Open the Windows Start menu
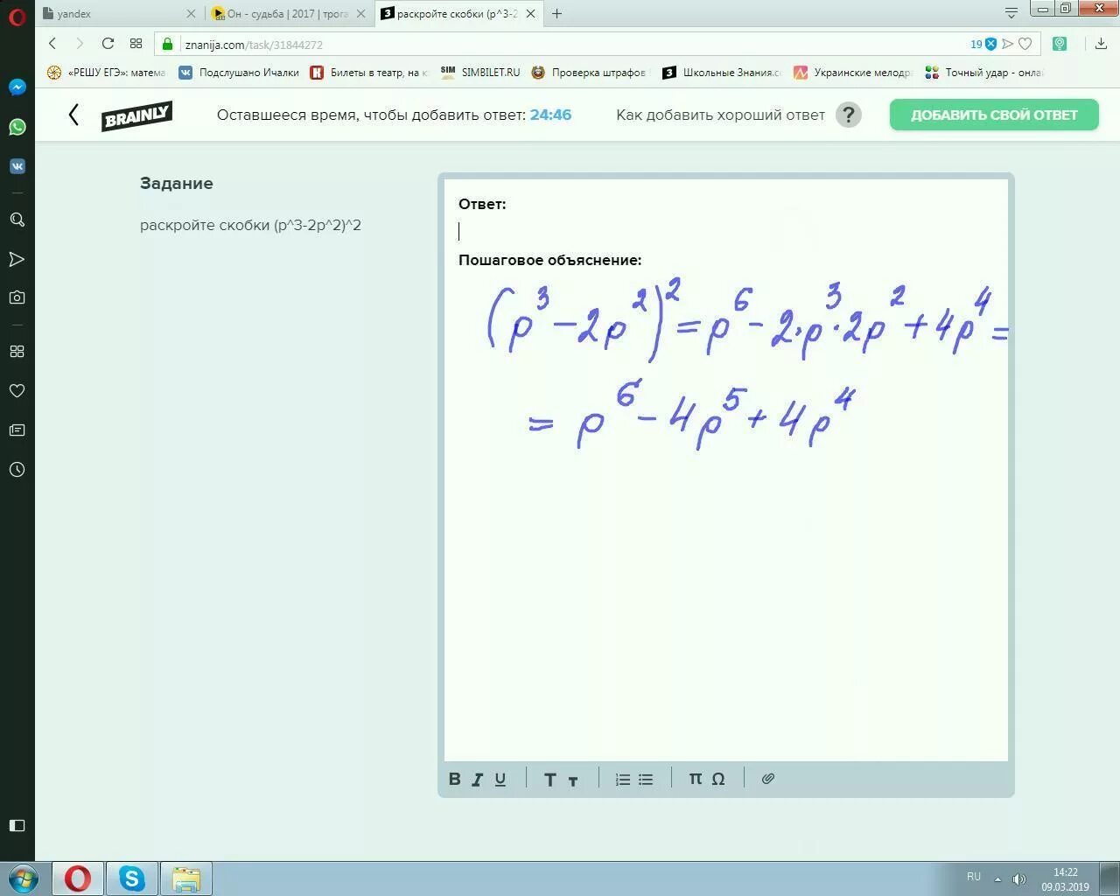1120x896 pixels. [23, 878]
